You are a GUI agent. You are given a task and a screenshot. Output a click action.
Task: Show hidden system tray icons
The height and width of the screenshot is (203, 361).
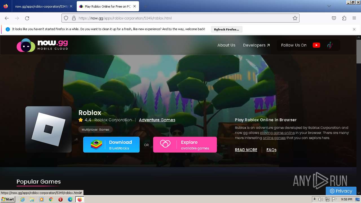tap(314, 199)
